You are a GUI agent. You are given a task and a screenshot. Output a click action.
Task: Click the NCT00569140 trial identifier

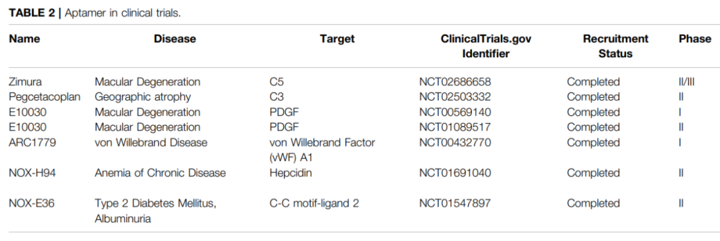point(455,113)
